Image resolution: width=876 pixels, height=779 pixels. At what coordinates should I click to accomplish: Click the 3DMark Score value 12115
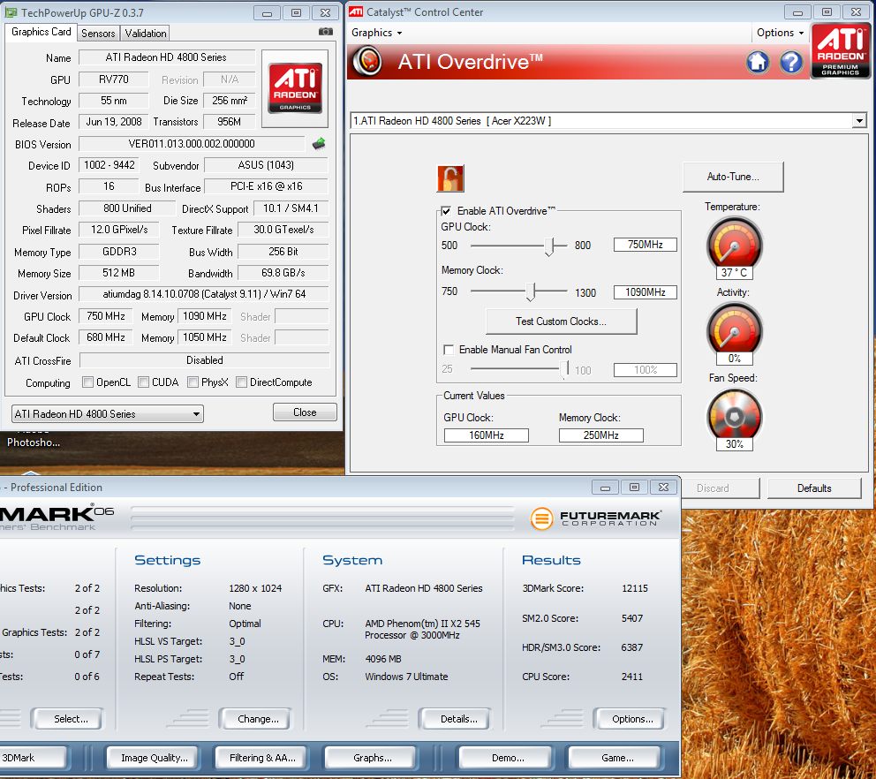point(635,588)
